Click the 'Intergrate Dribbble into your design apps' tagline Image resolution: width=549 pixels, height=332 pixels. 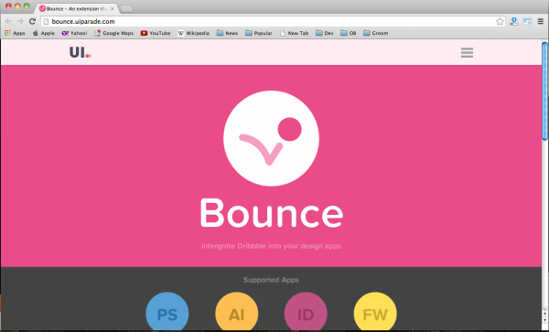coord(271,246)
